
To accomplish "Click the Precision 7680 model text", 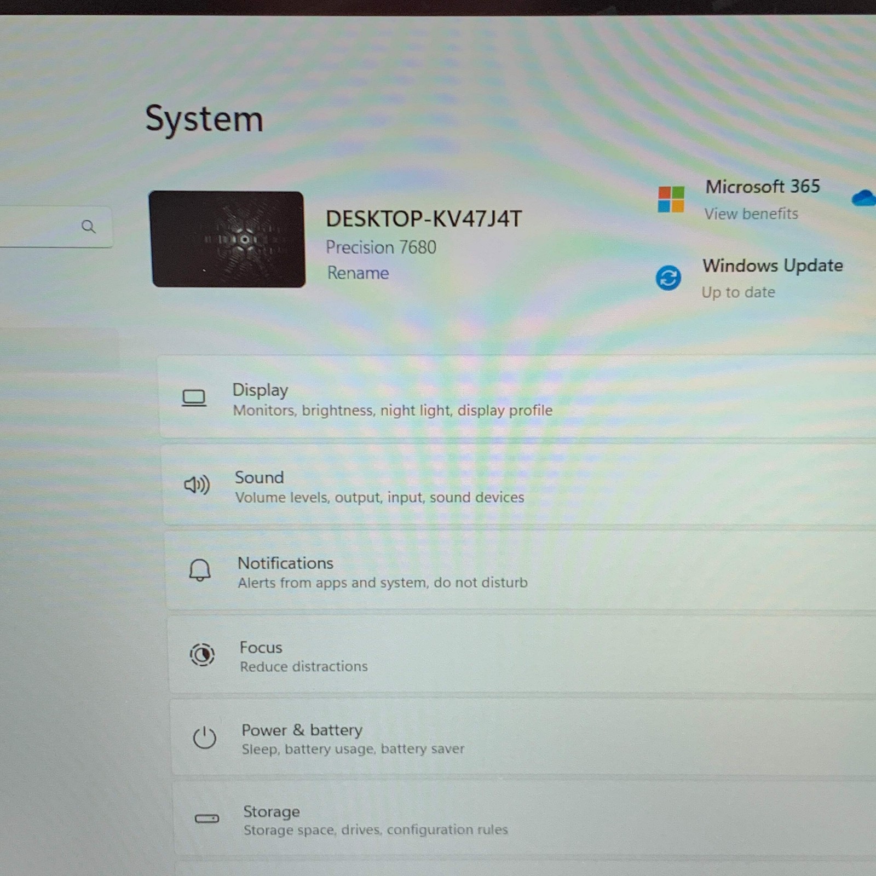I will point(381,247).
